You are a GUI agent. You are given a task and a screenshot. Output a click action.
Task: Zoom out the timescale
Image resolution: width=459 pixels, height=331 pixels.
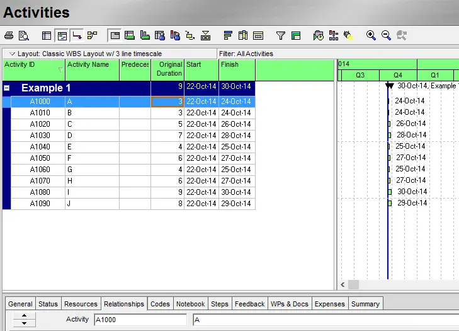point(386,36)
